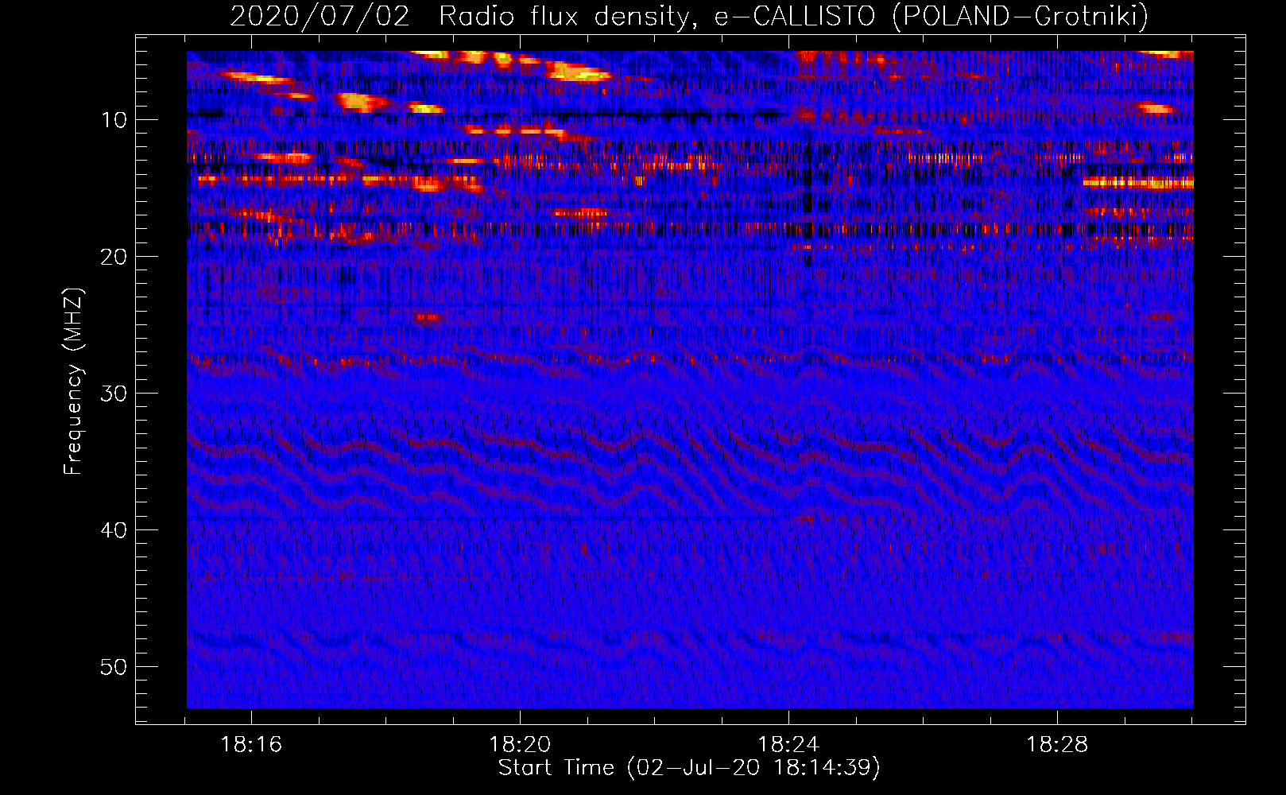This screenshot has height=795, width=1286.
Task: Click the 'Frequency (MHZ)' y-axis label
Action: point(73,382)
